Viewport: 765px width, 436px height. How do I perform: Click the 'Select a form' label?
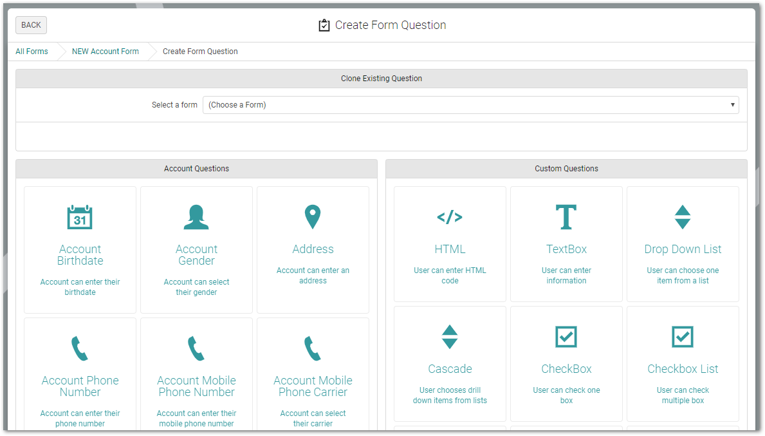pos(174,105)
